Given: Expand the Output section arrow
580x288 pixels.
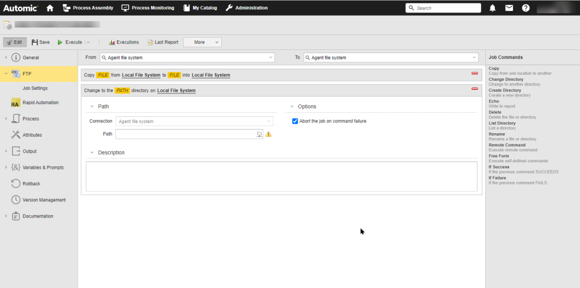Looking at the screenshot, I should [x=6, y=151].
